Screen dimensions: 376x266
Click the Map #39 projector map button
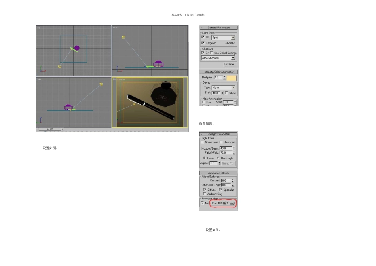point(223,203)
